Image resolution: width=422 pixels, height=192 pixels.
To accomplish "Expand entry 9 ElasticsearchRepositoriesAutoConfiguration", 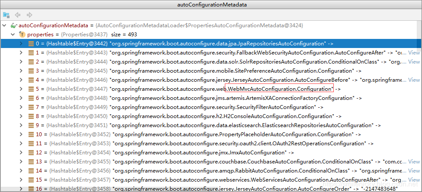I will coord(21,125).
